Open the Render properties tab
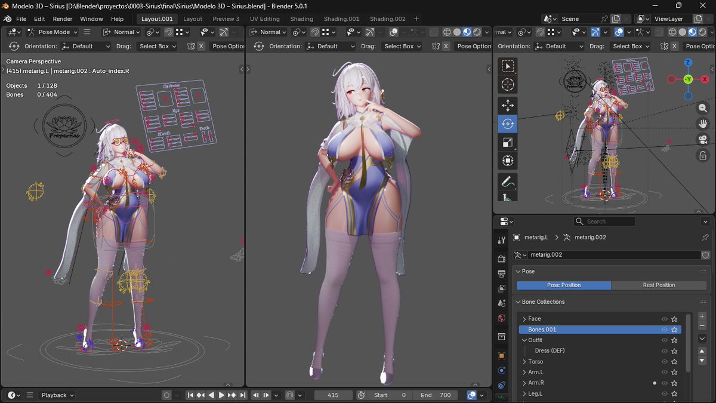This screenshot has height=403, width=716. tap(502, 259)
